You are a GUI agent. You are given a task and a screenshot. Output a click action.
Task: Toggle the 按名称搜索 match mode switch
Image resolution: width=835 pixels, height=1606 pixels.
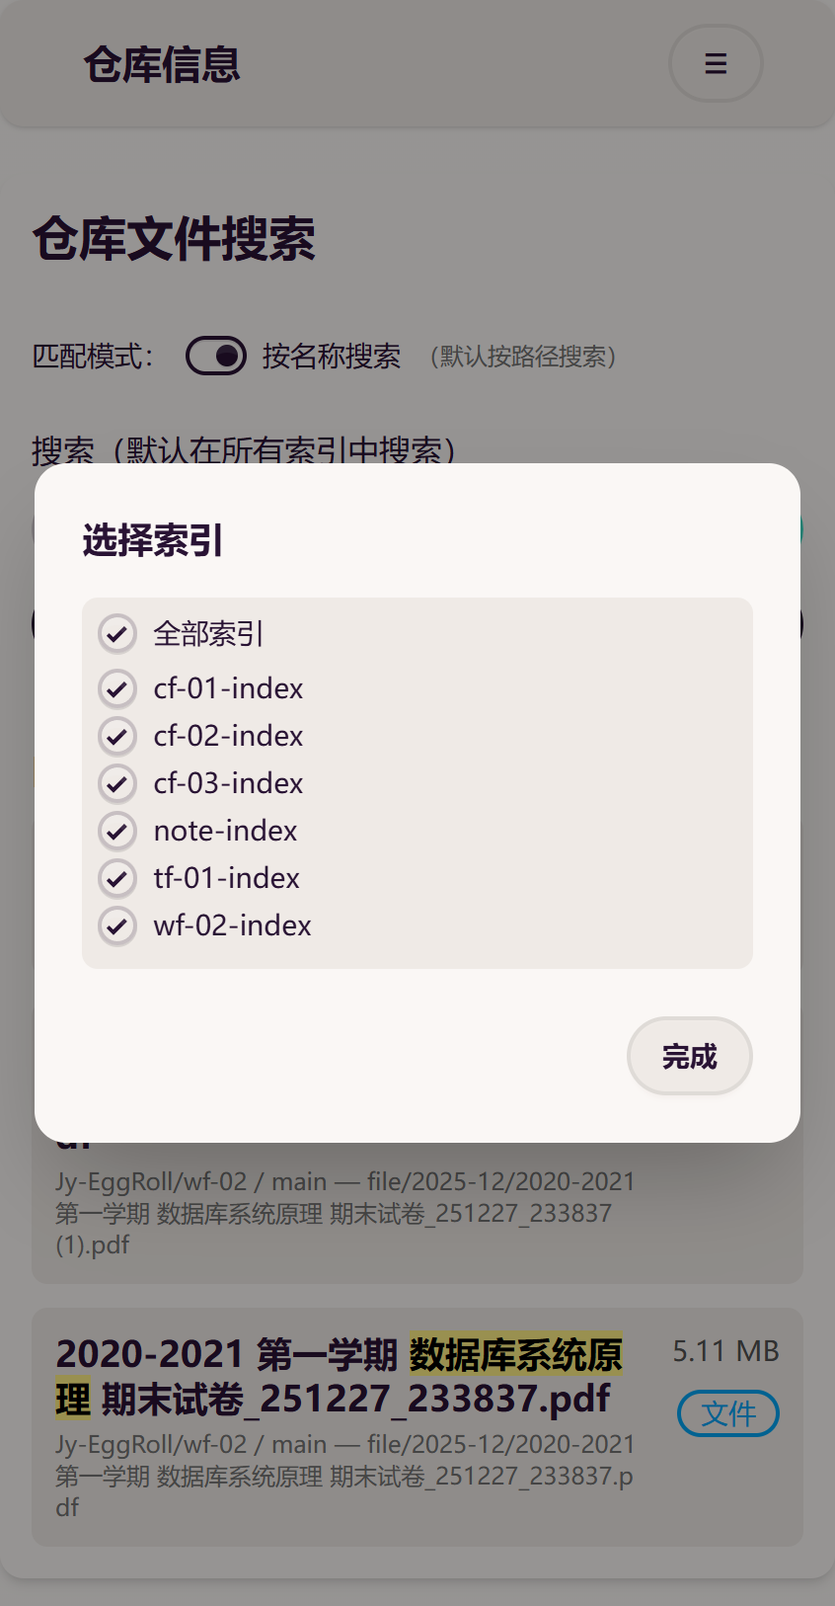click(216, 356)
